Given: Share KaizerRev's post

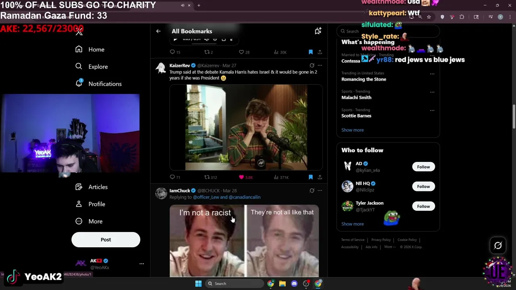Looking at the screenshot, I should 320,177.
